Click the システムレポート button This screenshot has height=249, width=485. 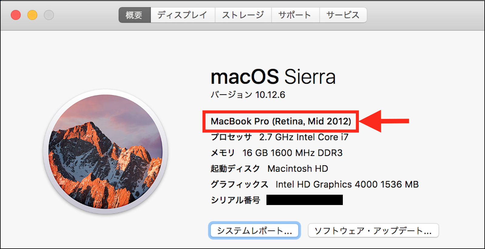point(254,231)
